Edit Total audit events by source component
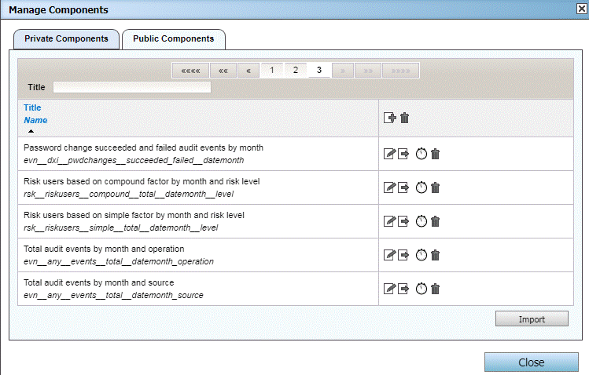Screen dimensions: 589x375 click(388, 289)
